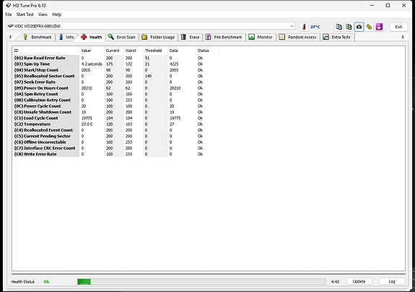Open the Folder Usage tab
Image resolution: width=415 pixels, height=292 pixels.
(158, 37)
